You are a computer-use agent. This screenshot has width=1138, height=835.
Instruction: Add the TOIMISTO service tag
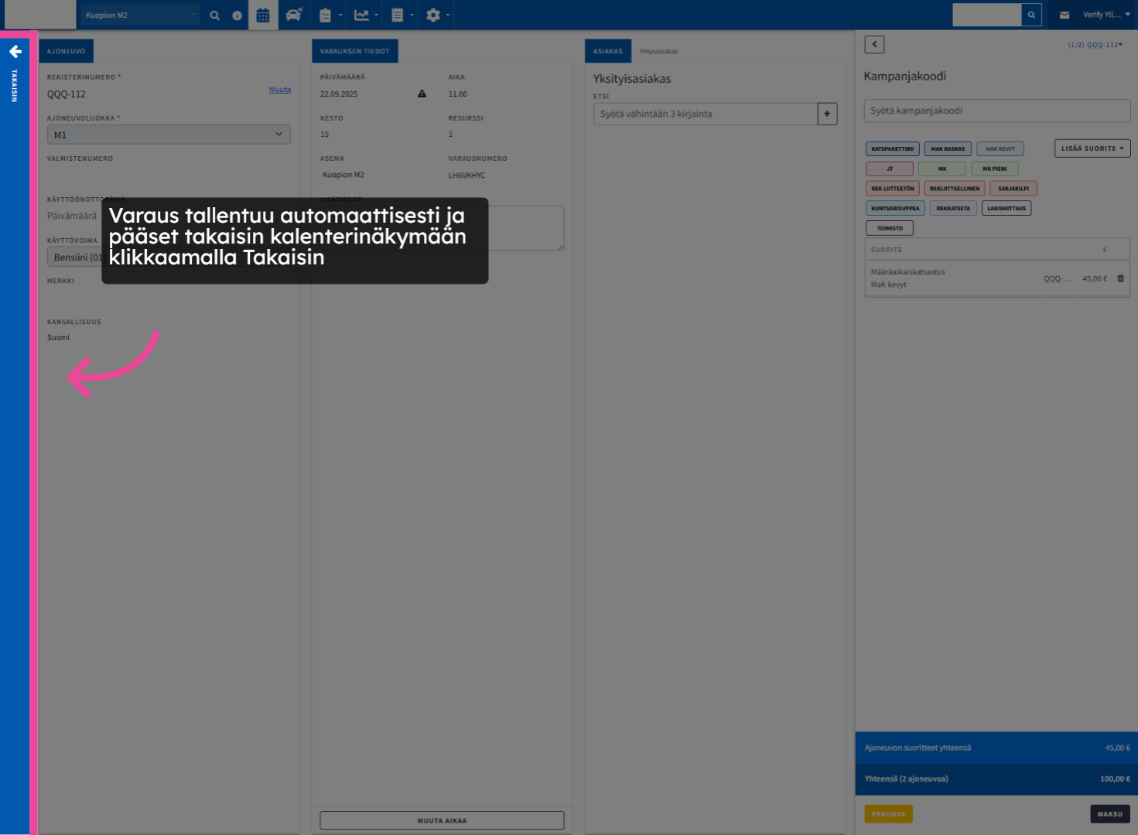890,228
